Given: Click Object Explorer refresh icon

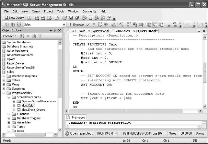Looking at the screenshot, I should tap(34, 36).
